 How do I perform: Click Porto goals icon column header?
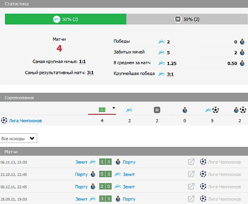point(240,110)
